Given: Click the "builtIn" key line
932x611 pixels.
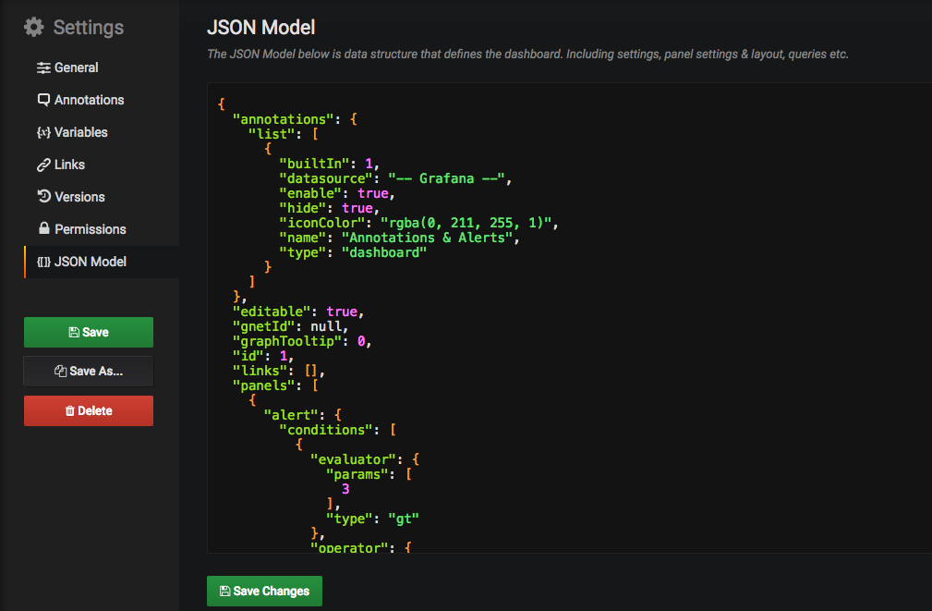Looking at the screenshot, I should coord(330,164).
